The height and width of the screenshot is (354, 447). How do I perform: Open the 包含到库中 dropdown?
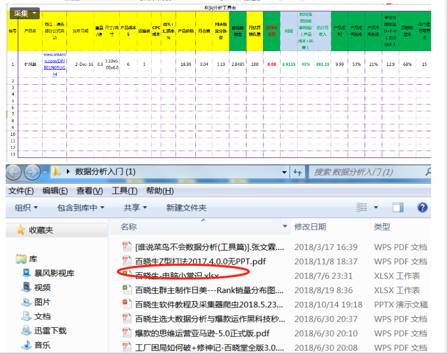coord(81,207)
